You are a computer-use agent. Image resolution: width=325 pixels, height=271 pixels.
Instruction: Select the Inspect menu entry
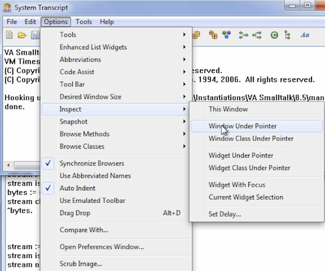point(116,109)
